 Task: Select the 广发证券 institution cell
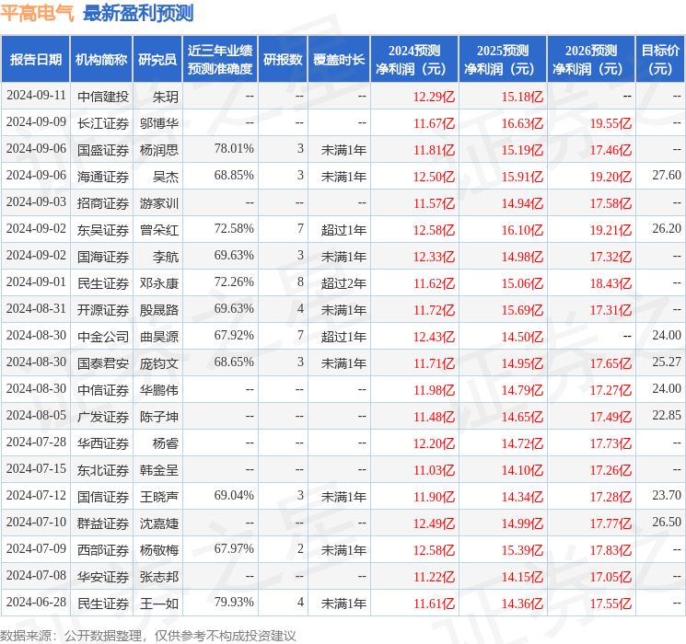click(103, 417)
